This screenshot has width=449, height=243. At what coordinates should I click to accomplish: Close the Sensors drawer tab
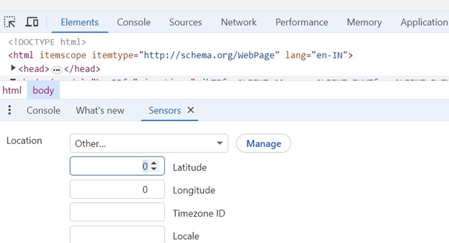click(x=191, y=110)
